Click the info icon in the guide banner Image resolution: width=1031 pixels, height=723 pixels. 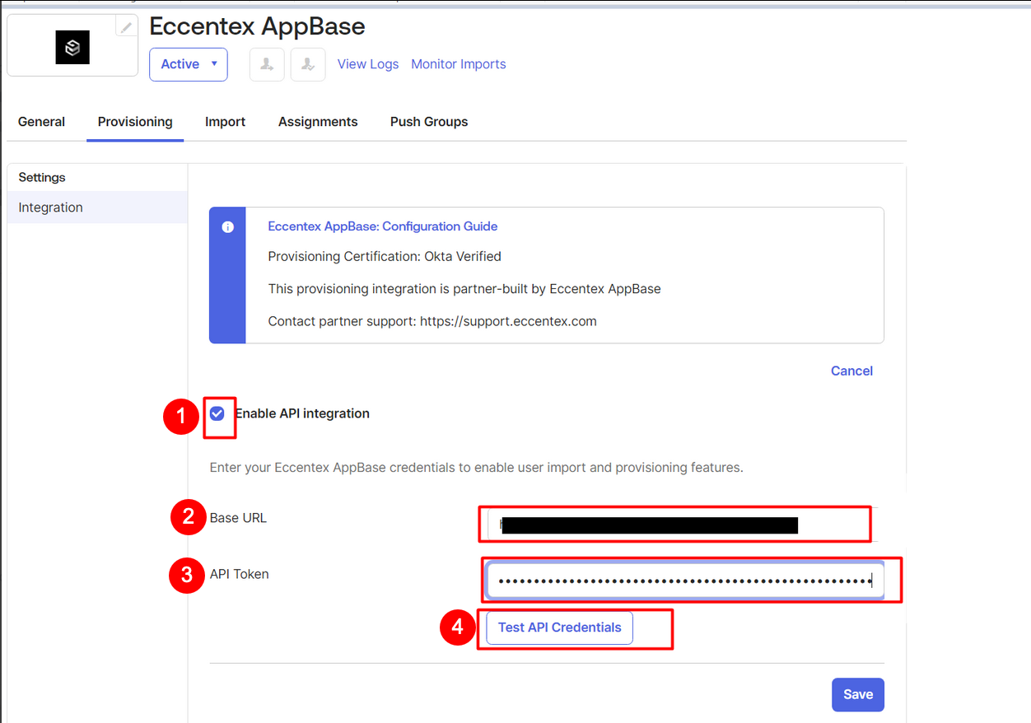[x=228, y=227]
